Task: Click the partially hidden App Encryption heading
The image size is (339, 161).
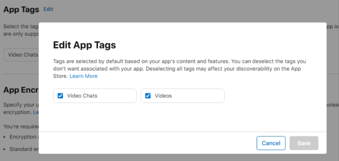Action: (21, 90)
